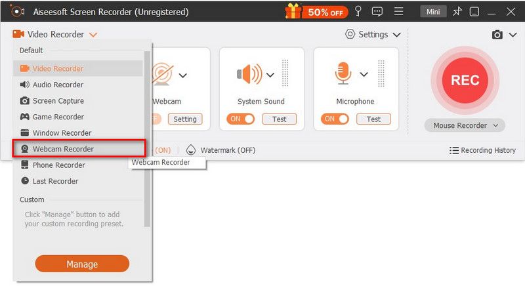The height and width of the screenshot is (286, 525).
Task: Toggle System Sound ON switch off
Action: 240,119
